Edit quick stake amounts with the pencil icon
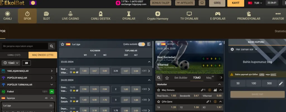286x112 pixels. pos(281,83)
